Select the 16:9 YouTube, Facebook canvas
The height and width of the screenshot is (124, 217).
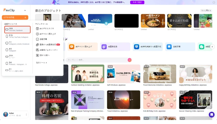(x=17, y=29)
